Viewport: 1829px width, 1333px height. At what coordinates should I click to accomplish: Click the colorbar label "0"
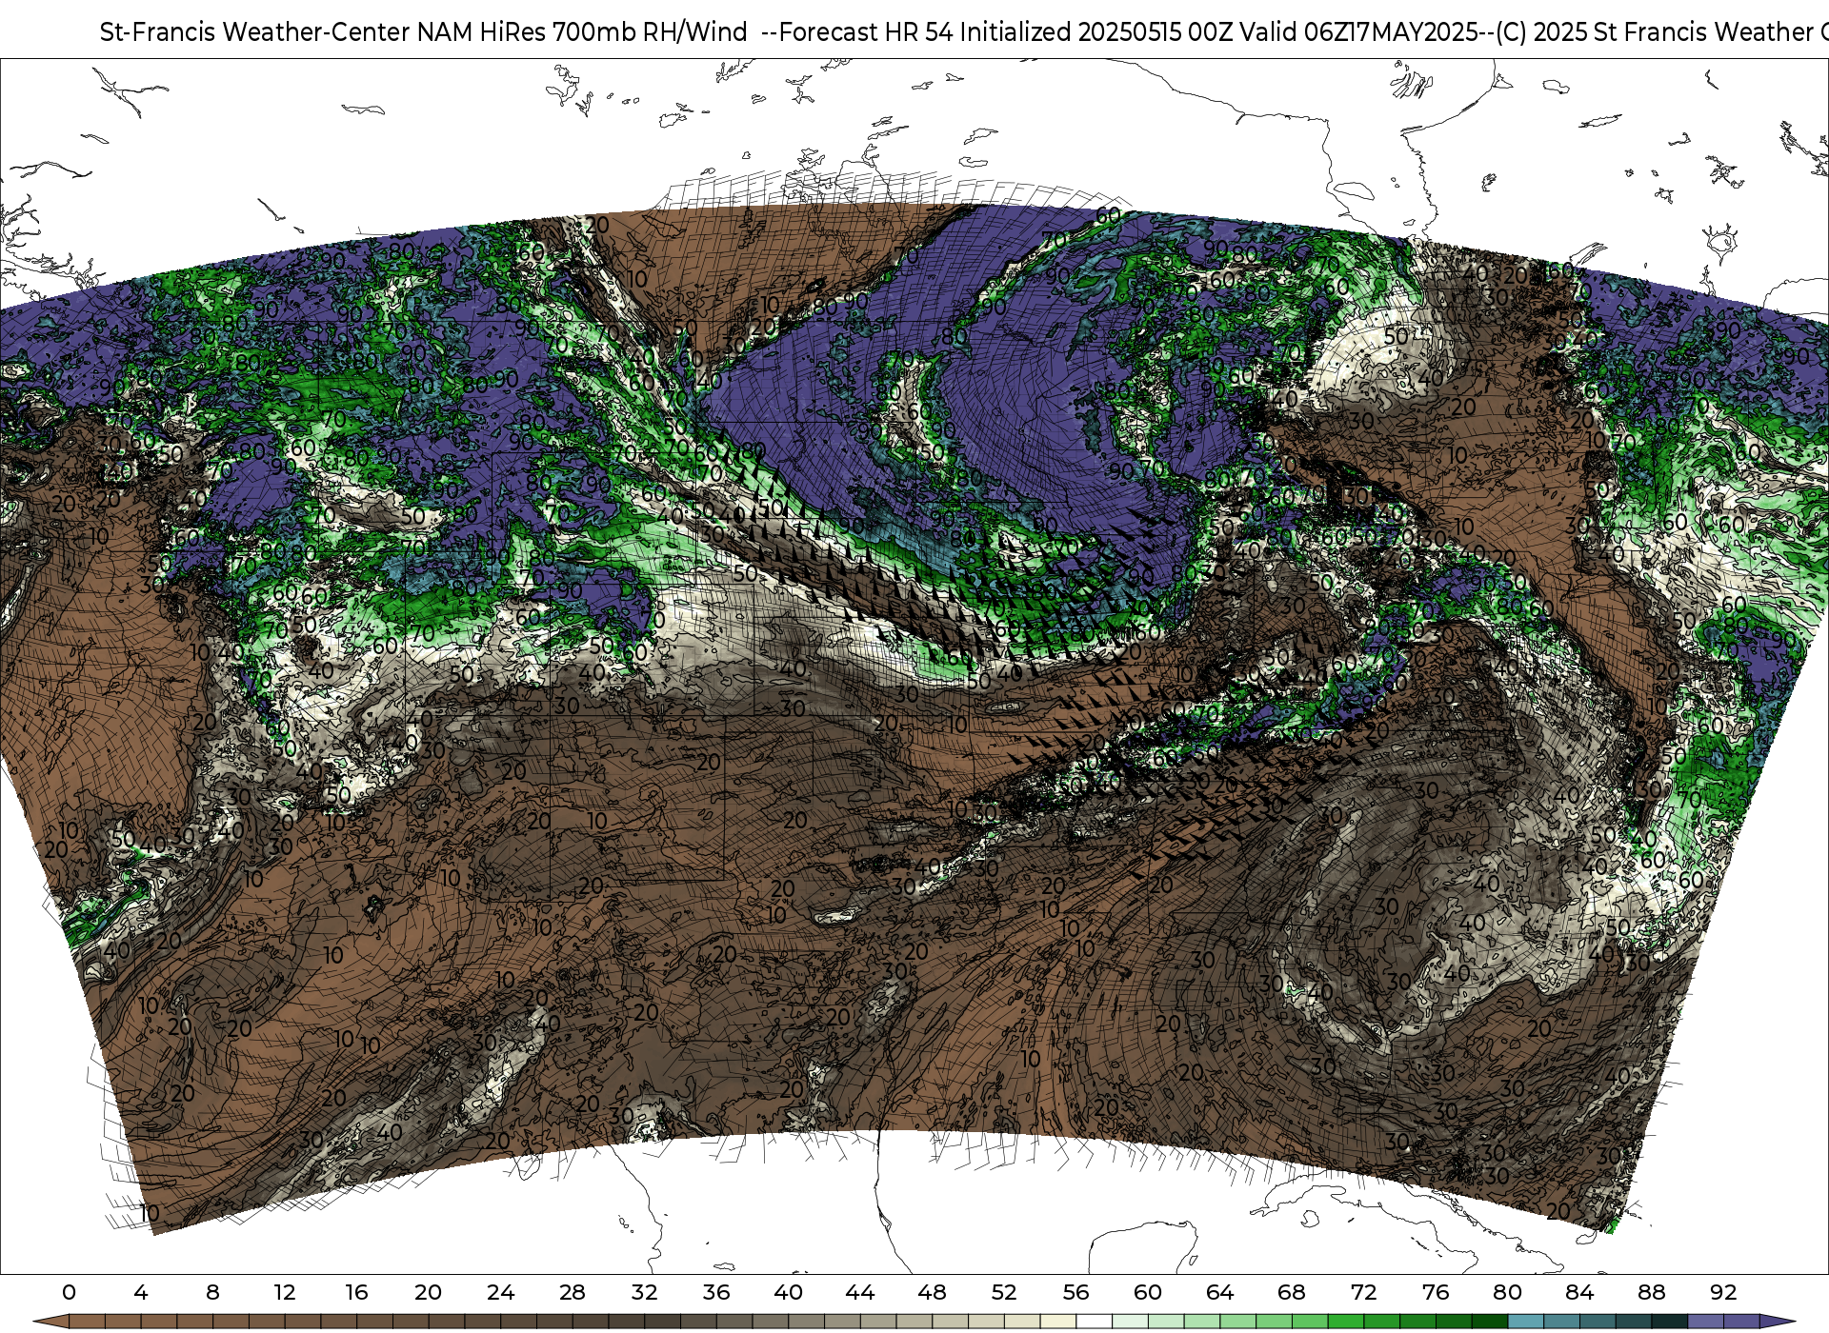tap(69, 1292)
